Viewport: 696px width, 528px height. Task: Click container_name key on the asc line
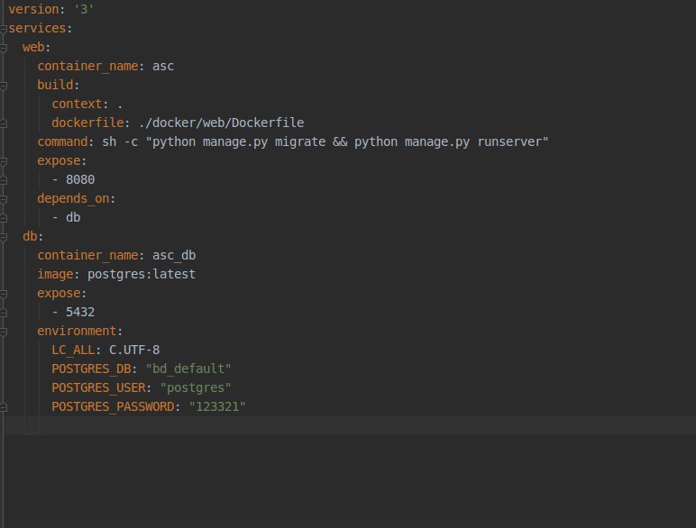coord(87,66)
